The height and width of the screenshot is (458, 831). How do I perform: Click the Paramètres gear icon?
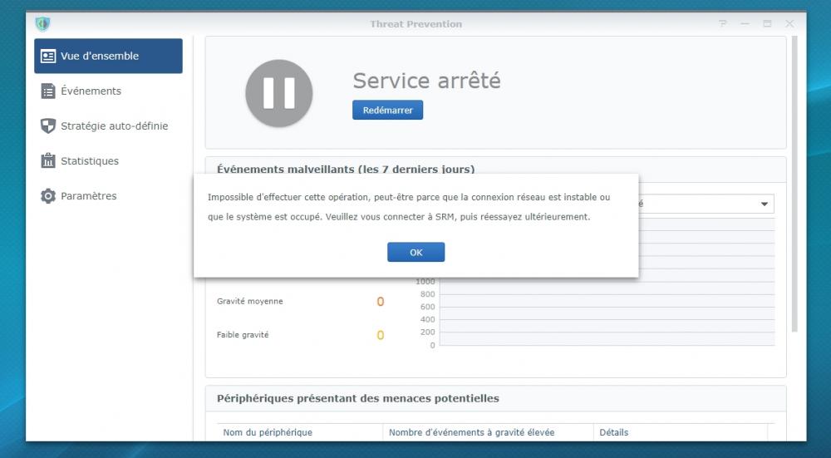48,196
